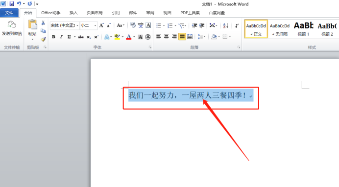This screenshot has width=339, height=187.
Task: Toggle italic formatting
Action: point(61,37)
